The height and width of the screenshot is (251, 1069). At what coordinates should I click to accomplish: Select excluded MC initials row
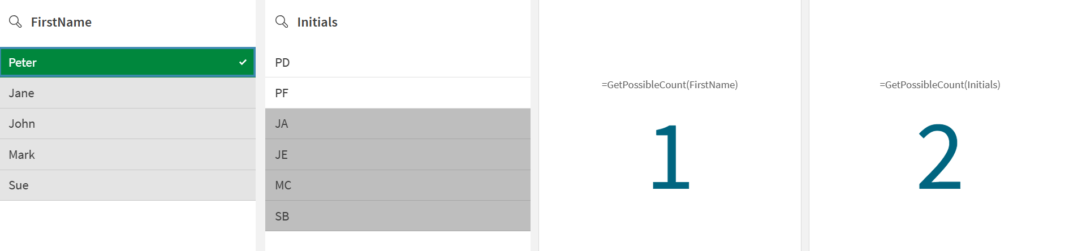tap(397, 185)
